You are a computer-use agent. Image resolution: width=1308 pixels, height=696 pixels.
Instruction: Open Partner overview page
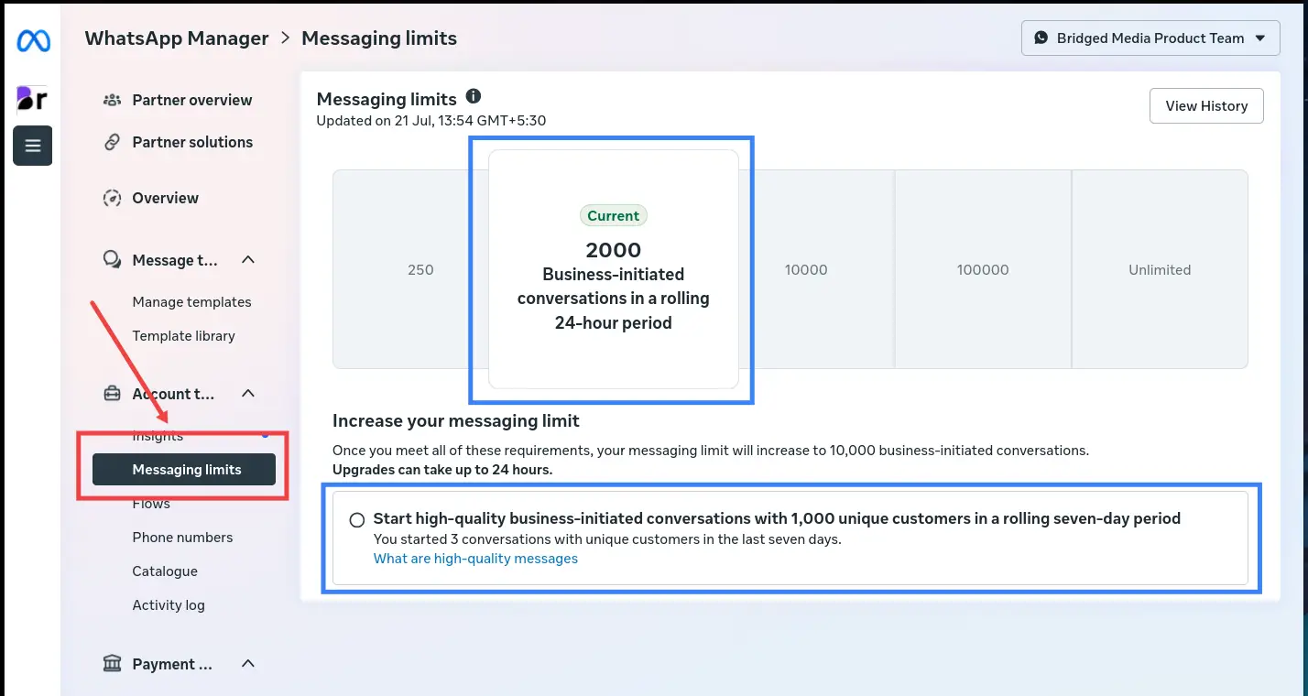(191, 100)
